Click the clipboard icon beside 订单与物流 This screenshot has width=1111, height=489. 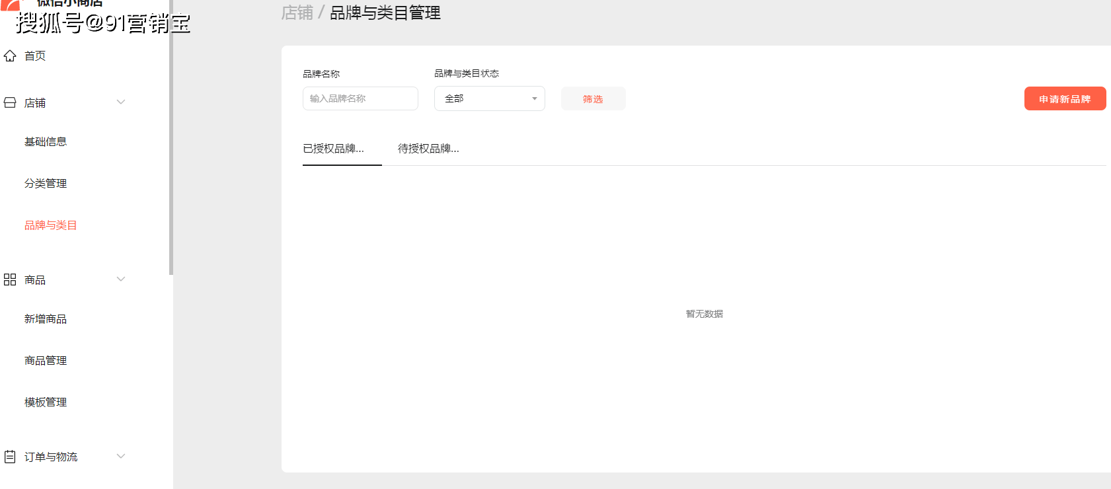(10, 457)
